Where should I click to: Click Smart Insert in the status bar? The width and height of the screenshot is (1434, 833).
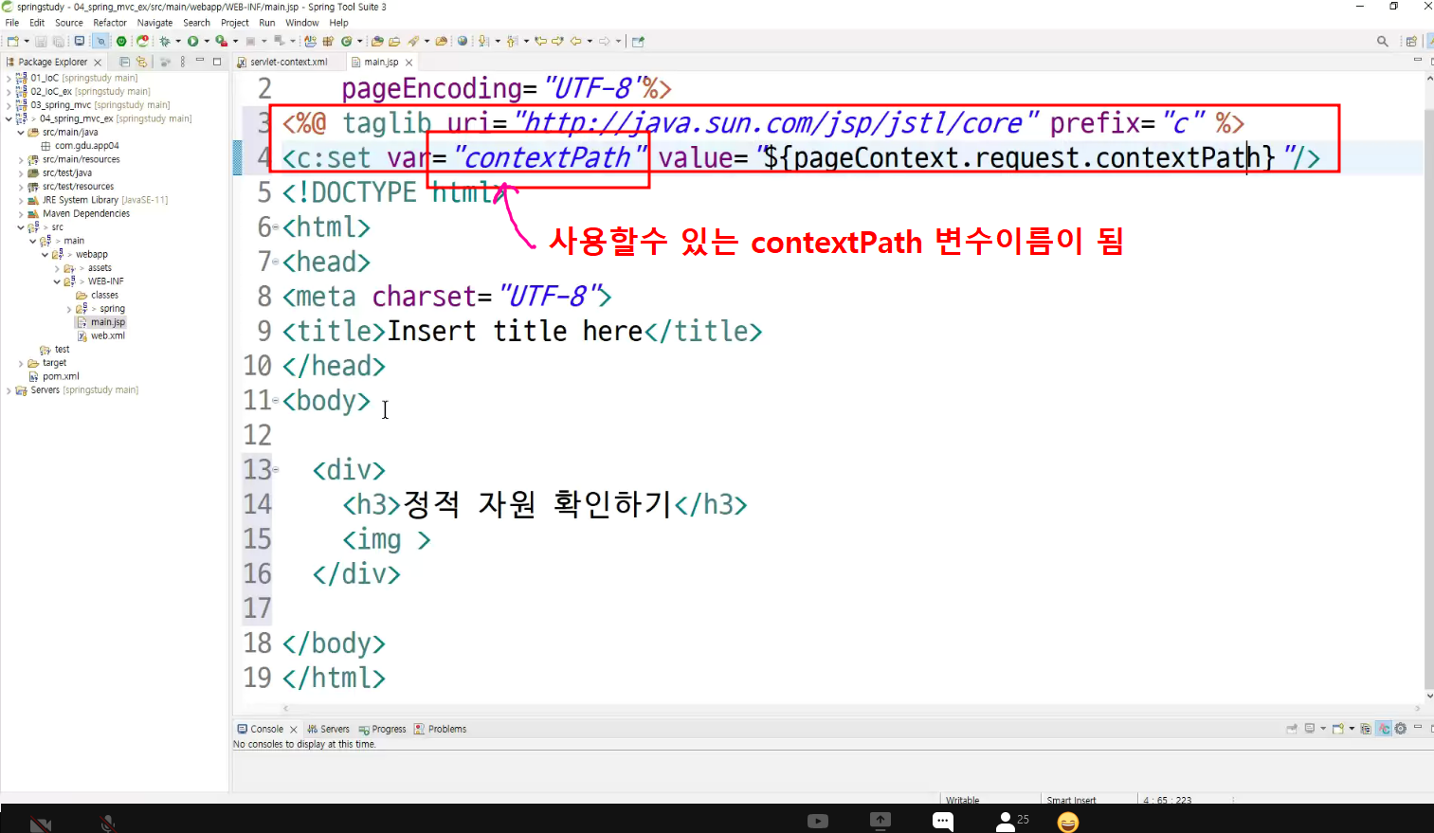click(1071, 800)
